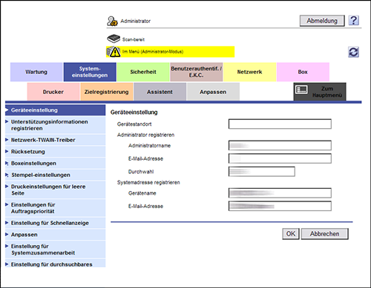Viewport: 371px width, 288px height.
Task: Click system E-Mail-Adresse input field
Action: (x=280, y=206)
